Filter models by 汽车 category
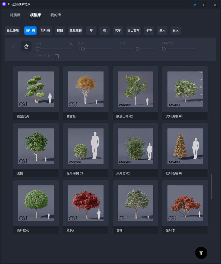Viewport: 221px width, 264px height. click(x=118, y=31)
